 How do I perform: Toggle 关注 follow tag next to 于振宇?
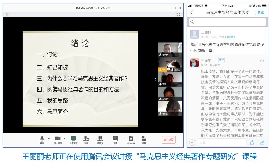(221, 60)
